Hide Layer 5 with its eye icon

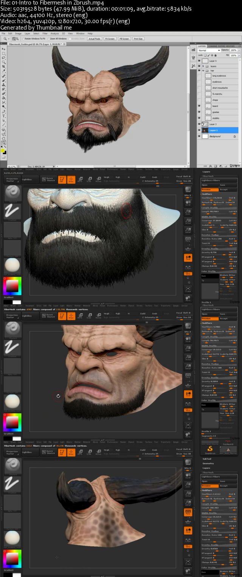pos(199,61)
